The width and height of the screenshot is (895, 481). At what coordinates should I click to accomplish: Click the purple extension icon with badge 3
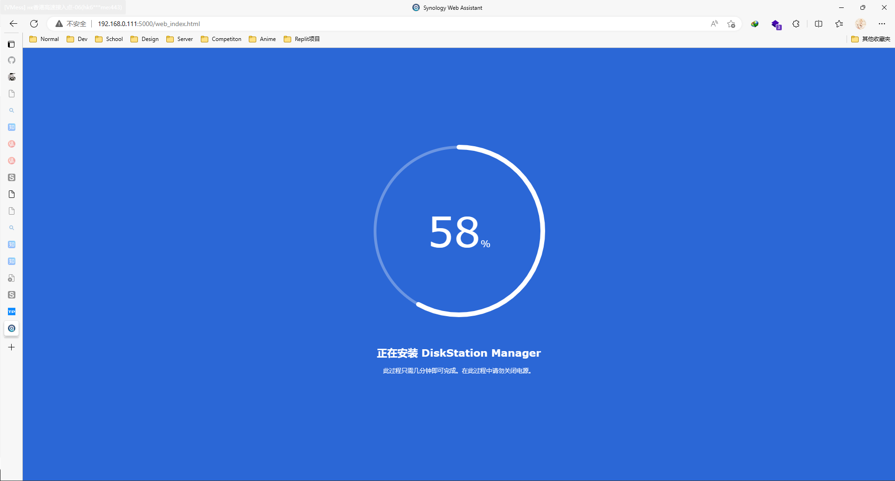775,24
